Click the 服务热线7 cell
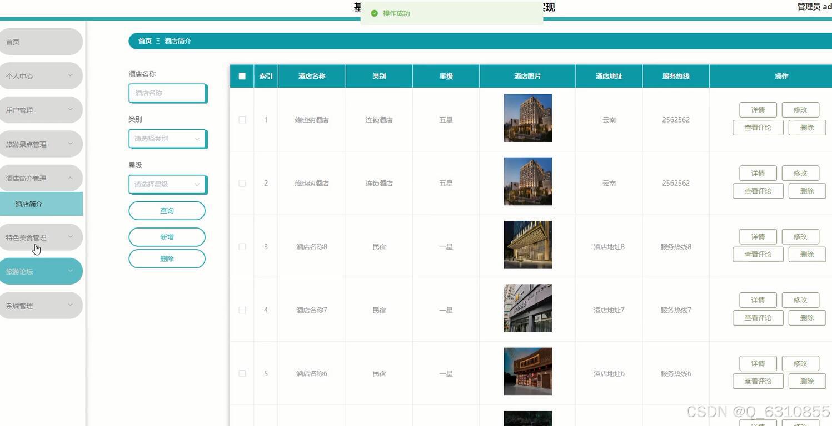Image resolution: width=832 pixels, height=426 pixels. 676,310
